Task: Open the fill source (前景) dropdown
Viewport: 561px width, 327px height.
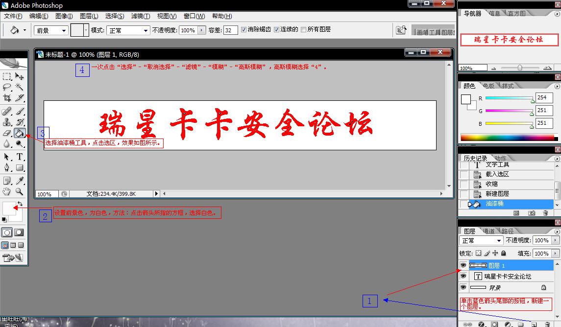Action: [51, 31]
